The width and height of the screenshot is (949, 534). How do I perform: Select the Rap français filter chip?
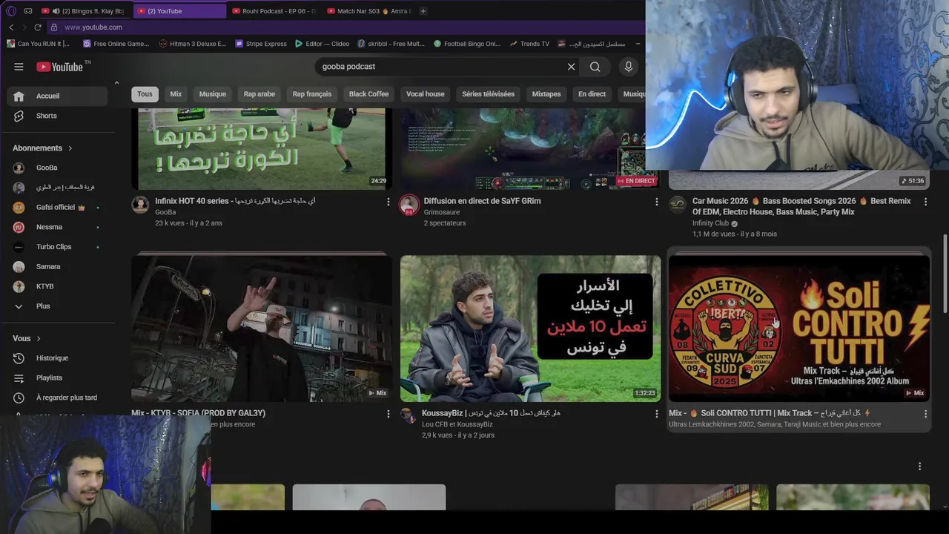pyautogui.click(x=312, y=94)
